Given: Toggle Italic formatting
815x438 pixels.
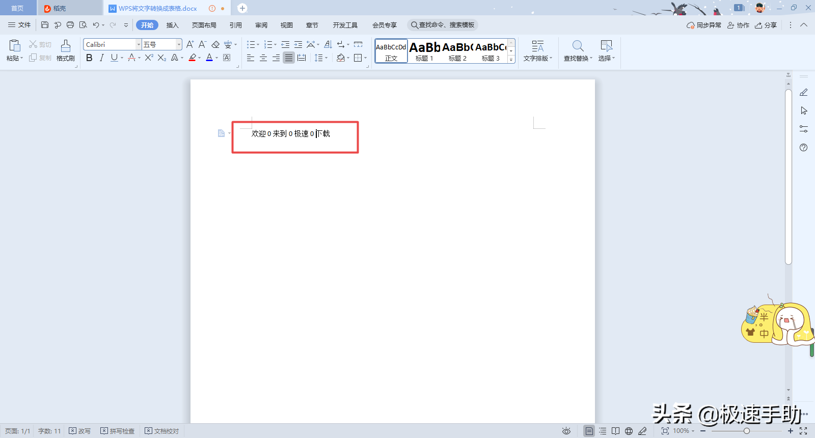Looking at the screenshot, I should [101, 58].
